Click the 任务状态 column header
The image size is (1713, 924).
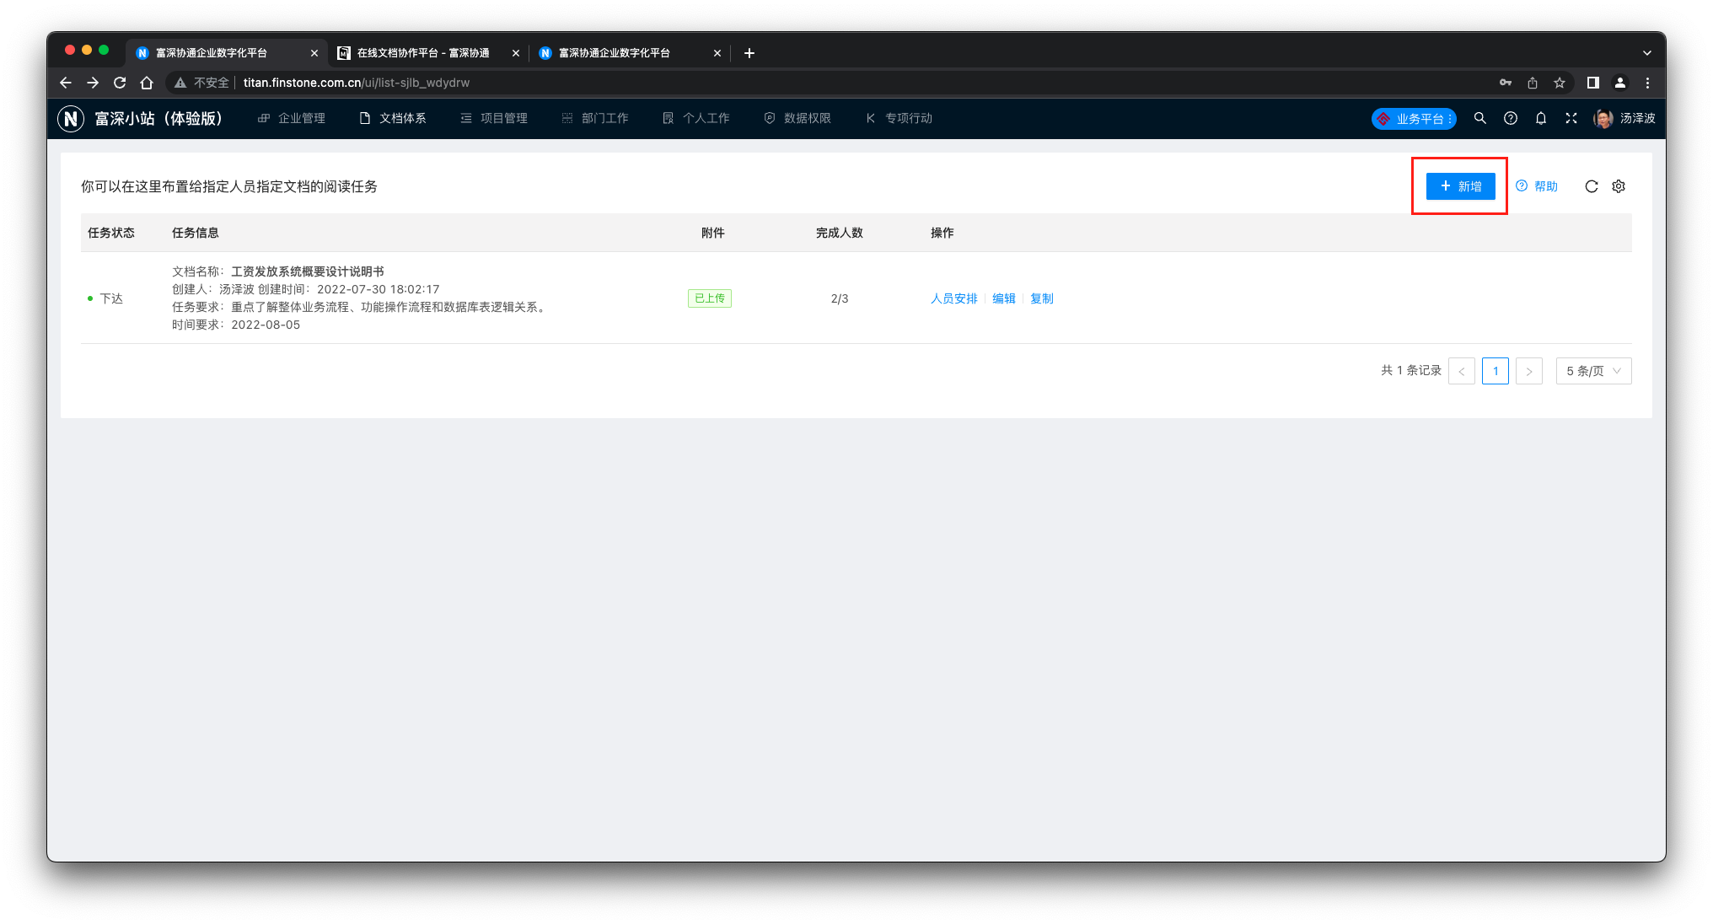click(x=111, y=233)
